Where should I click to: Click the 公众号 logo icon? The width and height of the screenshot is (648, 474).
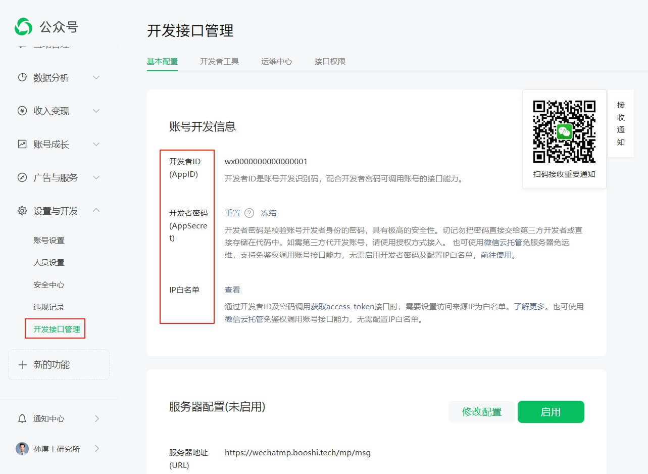click(23, 27)
